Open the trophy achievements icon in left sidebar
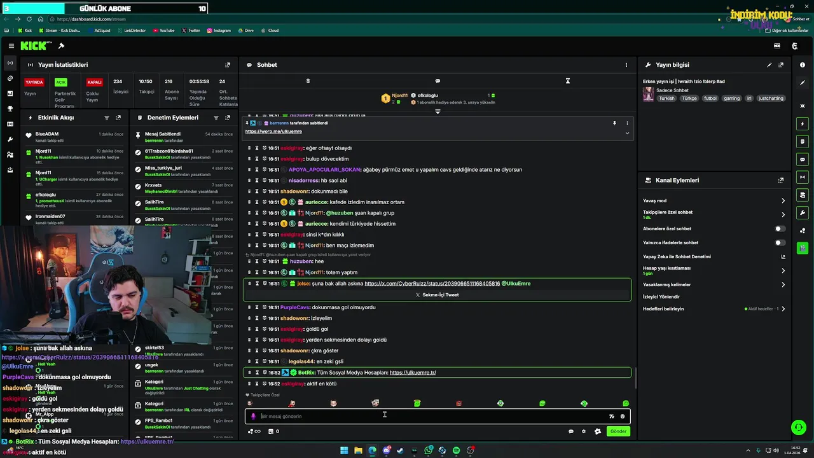 point(10,109)
